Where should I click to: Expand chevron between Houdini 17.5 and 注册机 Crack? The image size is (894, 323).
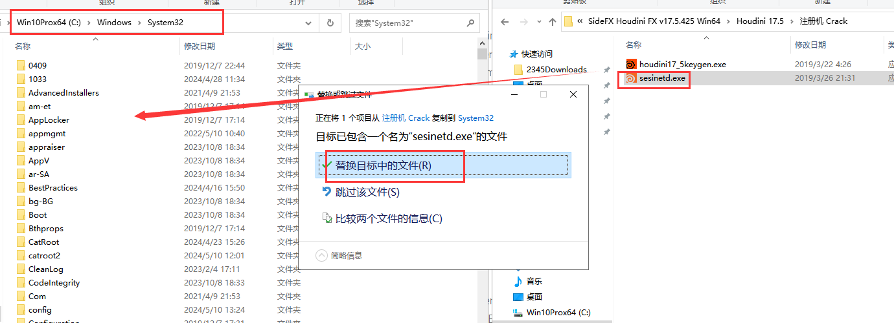(x=791, y=21)
